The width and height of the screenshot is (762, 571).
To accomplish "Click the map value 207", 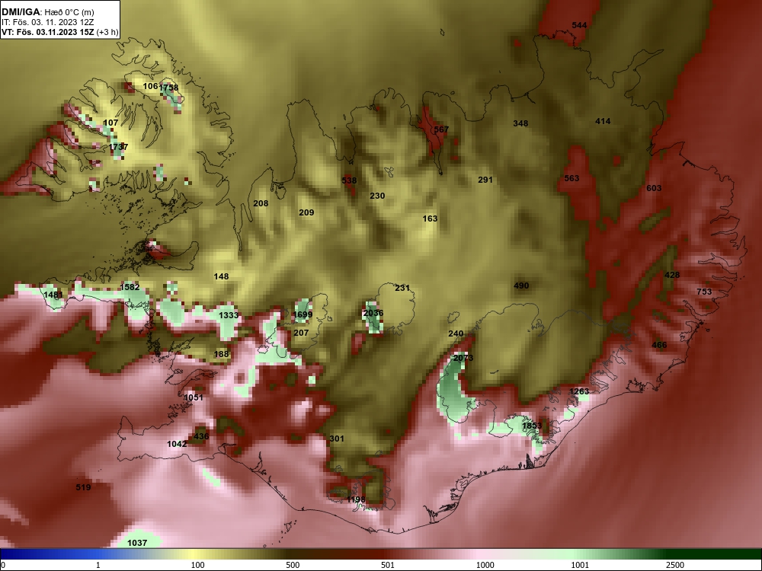I will [x=301, y=333].
